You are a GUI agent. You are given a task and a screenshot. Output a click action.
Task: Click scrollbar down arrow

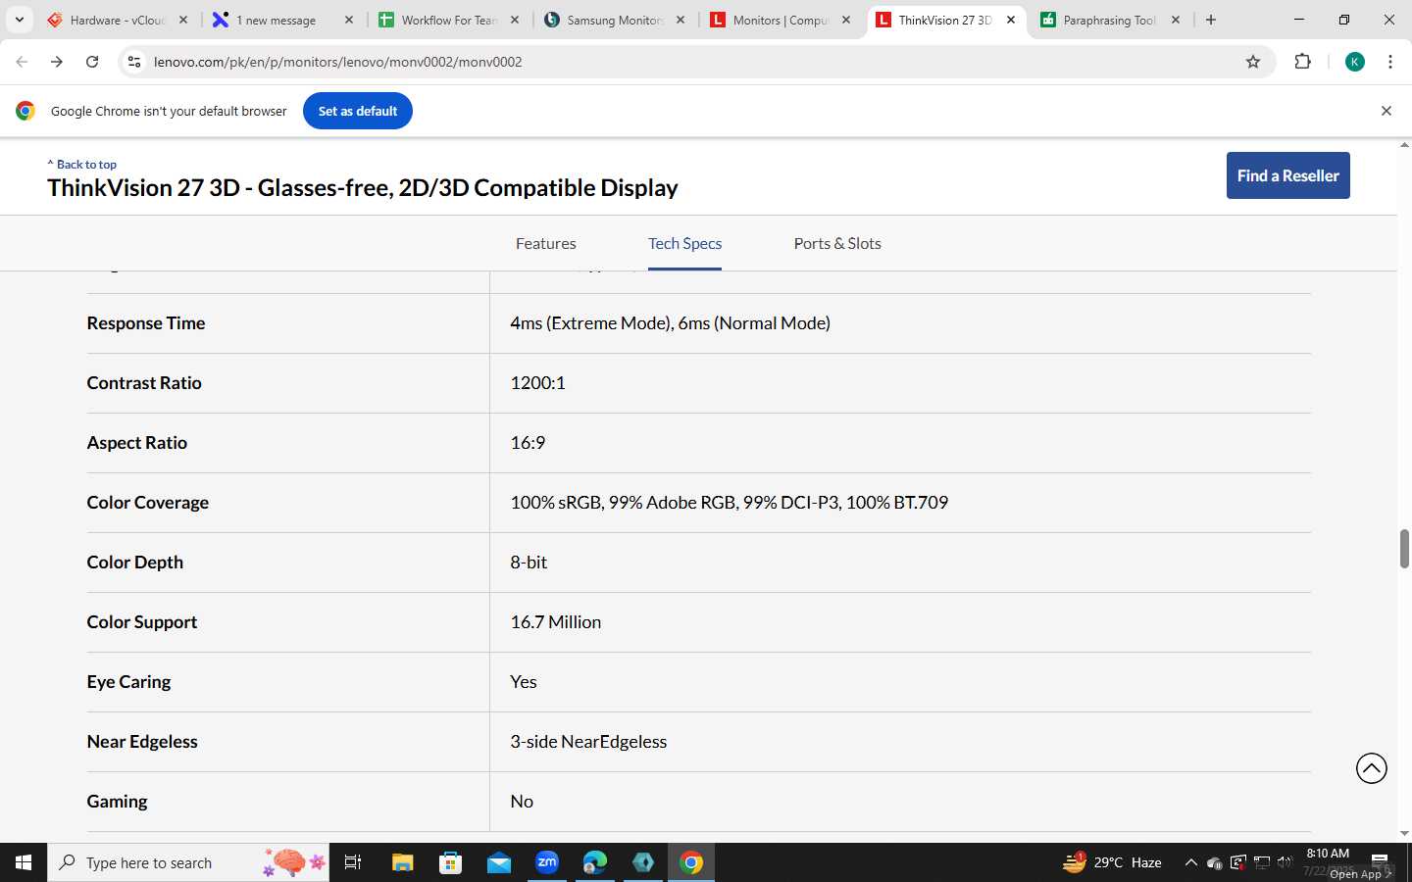pyautogui.click(x=1404, y=833)
